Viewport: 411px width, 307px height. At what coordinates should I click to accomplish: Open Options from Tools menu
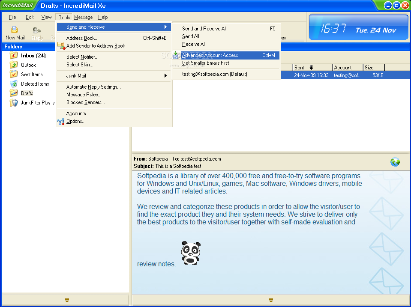(114, 121)
